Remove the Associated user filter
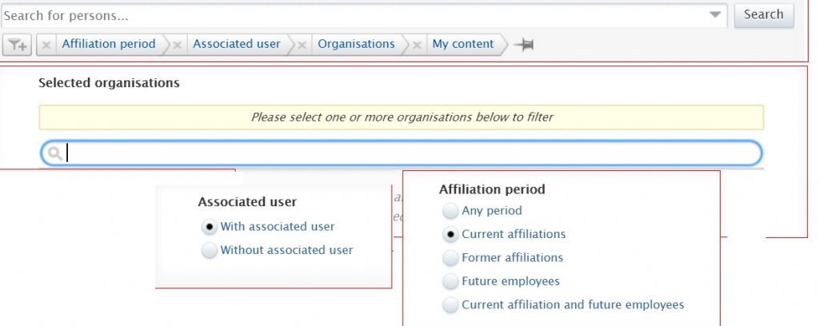 point(178,46)
